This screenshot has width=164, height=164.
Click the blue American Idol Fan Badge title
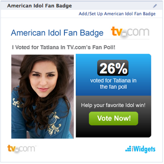pyautogui.click(x=57, y=33)
